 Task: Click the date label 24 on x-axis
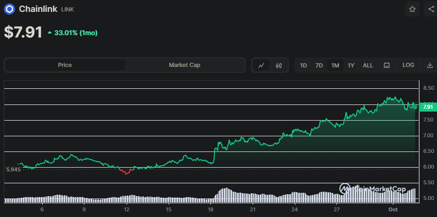pyautogui.click(x=295, y=209)
